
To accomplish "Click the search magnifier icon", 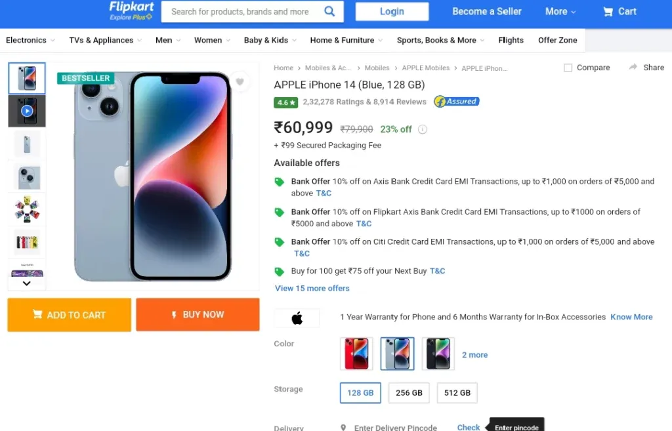I will pos(329,11).
